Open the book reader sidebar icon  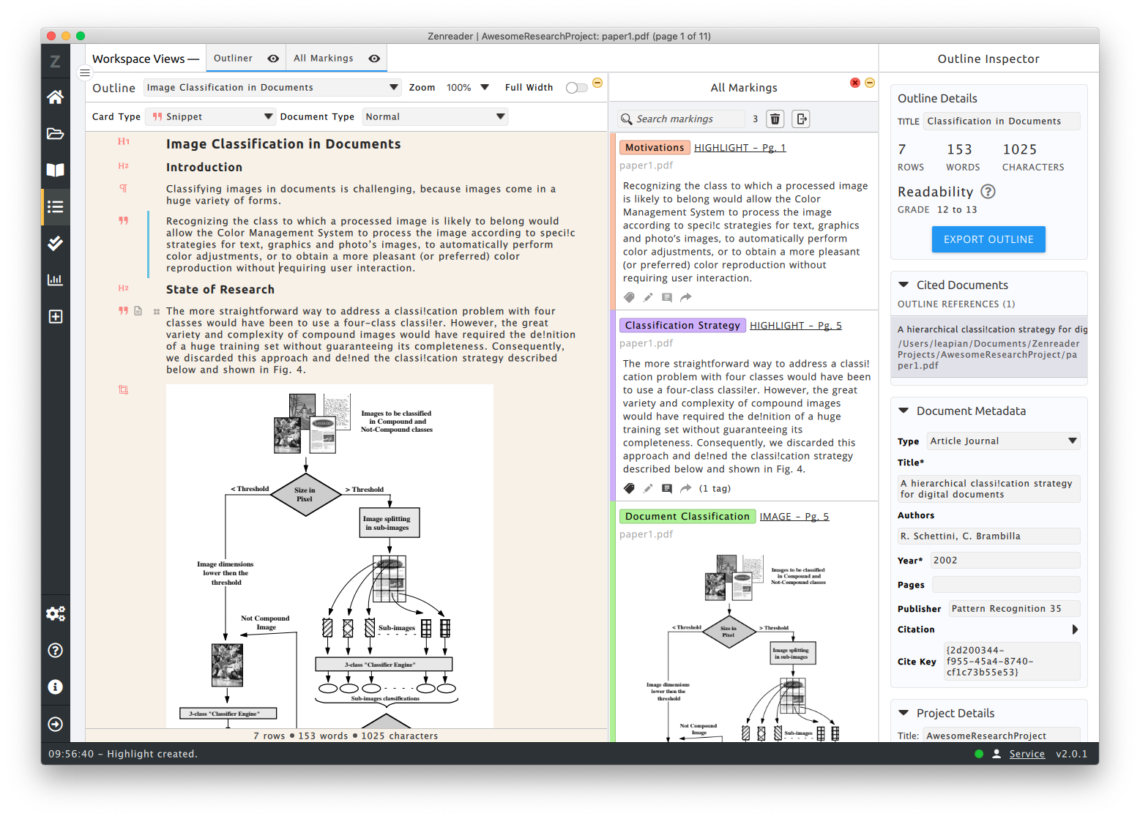pos(55,170)
